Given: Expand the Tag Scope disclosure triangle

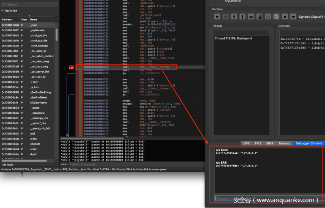Looking at the screenshot, I should click(3, 10).
